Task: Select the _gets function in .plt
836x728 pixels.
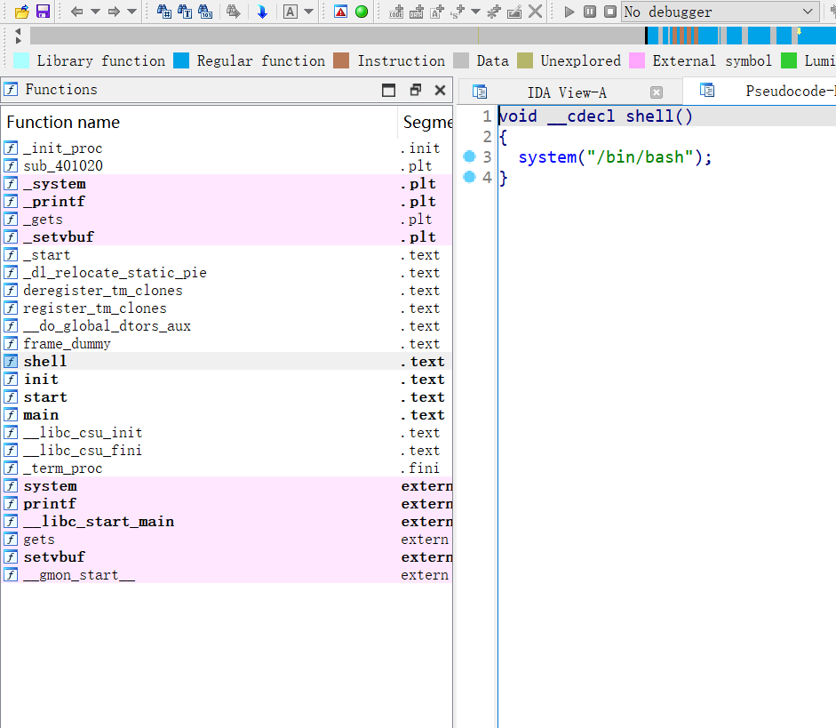Action: (x=227, y=220)
